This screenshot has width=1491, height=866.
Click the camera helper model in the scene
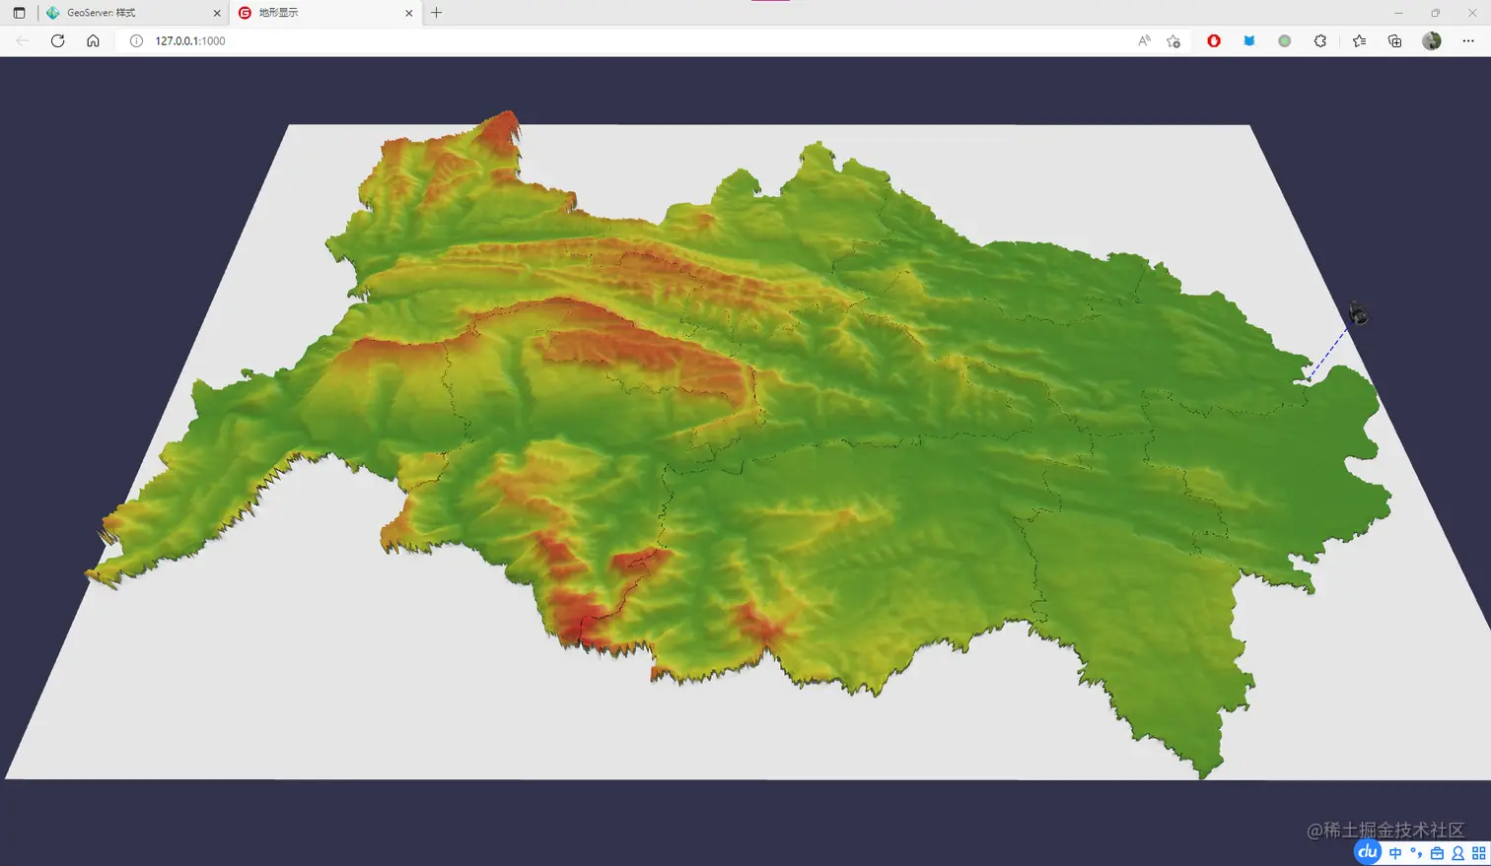(x=1358, y=313)
